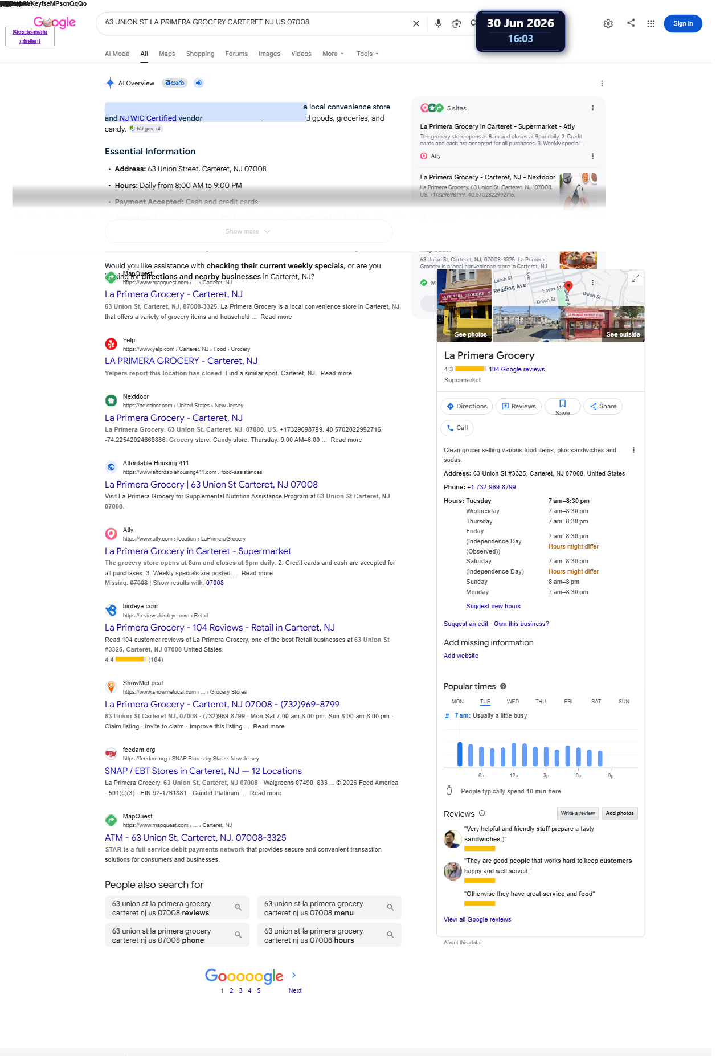Click Add photos button
Screen dimensions: 720x1056
620,813
